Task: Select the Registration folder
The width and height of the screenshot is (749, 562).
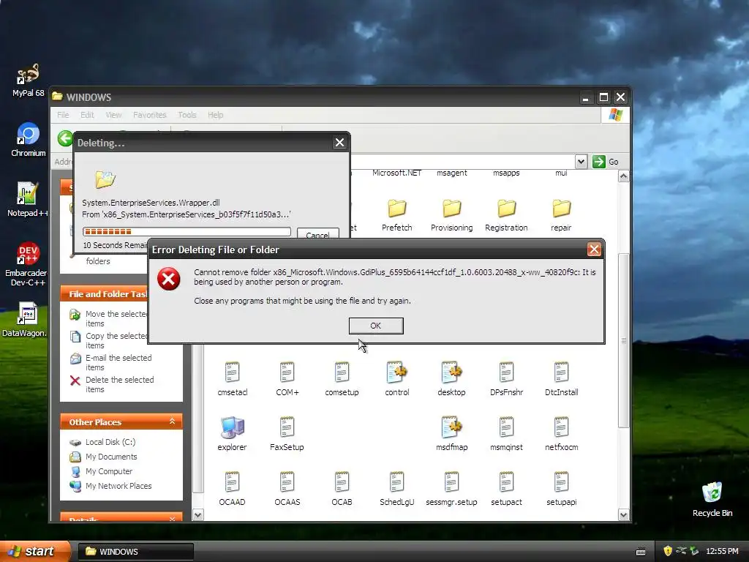Action: (x=506, y=215)
